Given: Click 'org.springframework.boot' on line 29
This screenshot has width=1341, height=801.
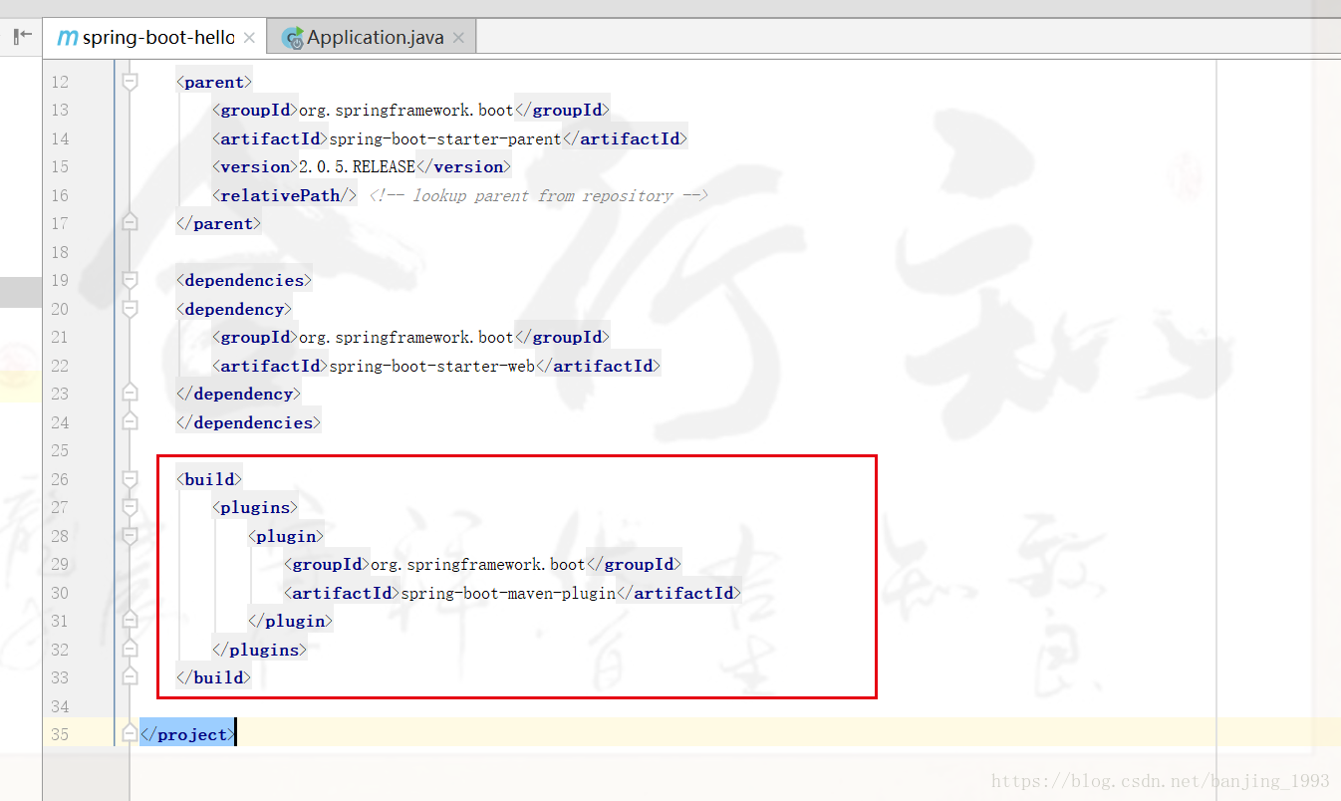Looking at the screenshot, I should pyautogui.click(x=478, y=564).
